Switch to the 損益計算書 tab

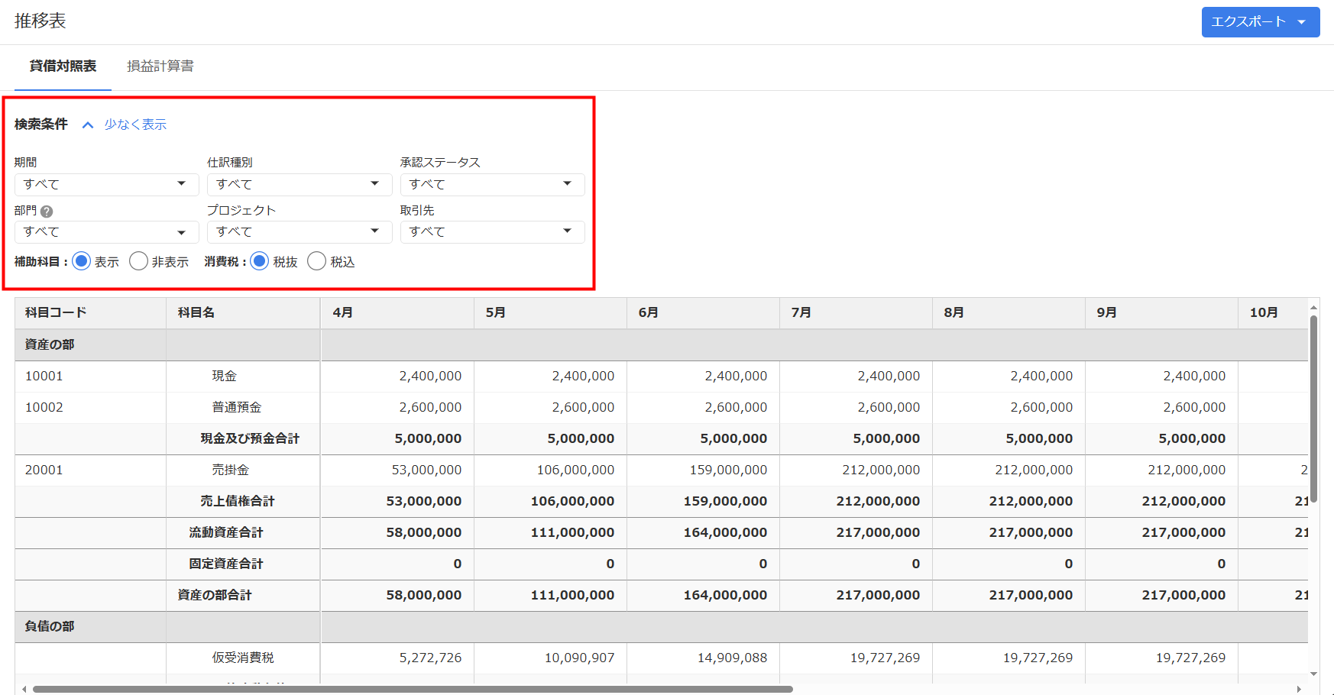(x=160, y=66)
